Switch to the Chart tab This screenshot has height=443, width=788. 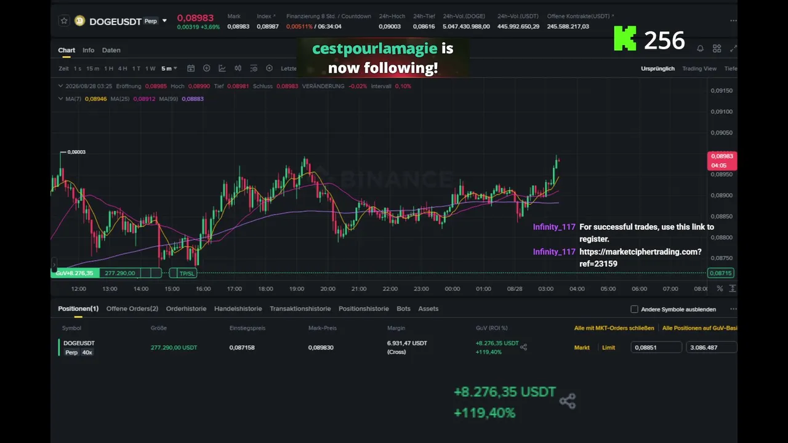coord(66,50)
